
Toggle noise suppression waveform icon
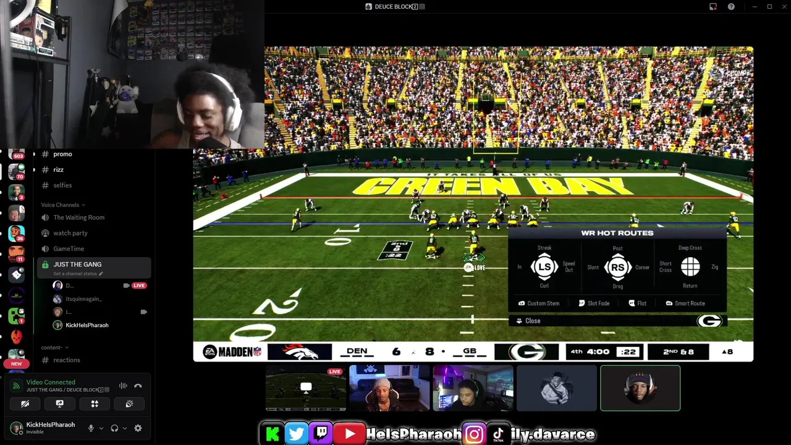123,386
